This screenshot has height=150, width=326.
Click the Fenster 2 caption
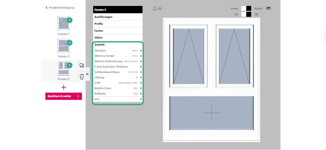64,56
